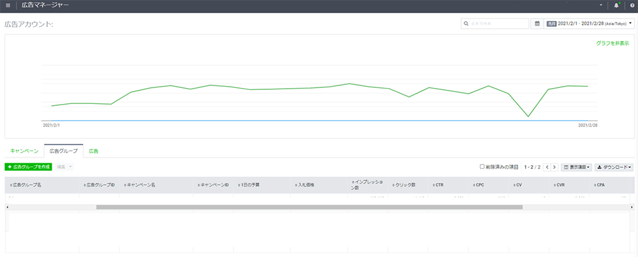The height and width of the screenshot is (257, 638).
Task: Sort by 広告グループ名 column
Action: pyautogui.click(x=26, y=184)
